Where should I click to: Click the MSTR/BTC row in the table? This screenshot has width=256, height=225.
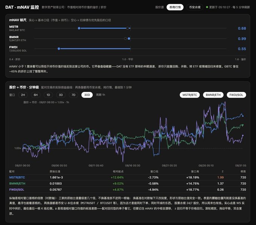click(128, 177)
